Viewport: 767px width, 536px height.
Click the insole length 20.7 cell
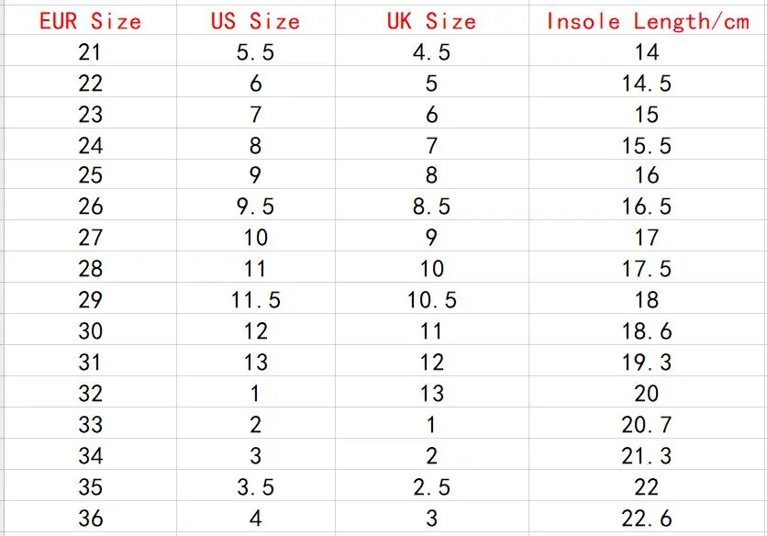647,425
